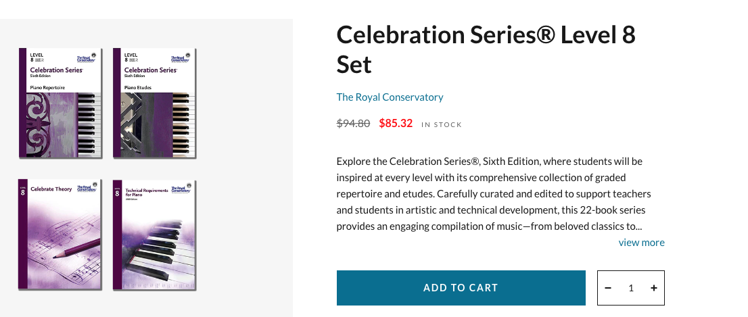This screenshot has width=748, height=317.
Task: Select the Celebrate Theory book cover
Action: (x=60, y=235)
